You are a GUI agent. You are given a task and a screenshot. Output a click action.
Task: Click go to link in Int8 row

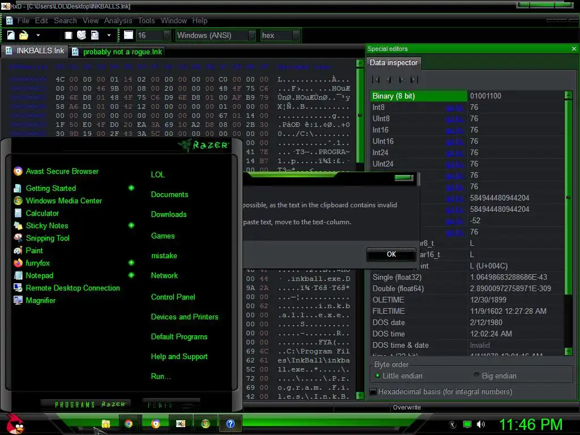click(454, 107)
